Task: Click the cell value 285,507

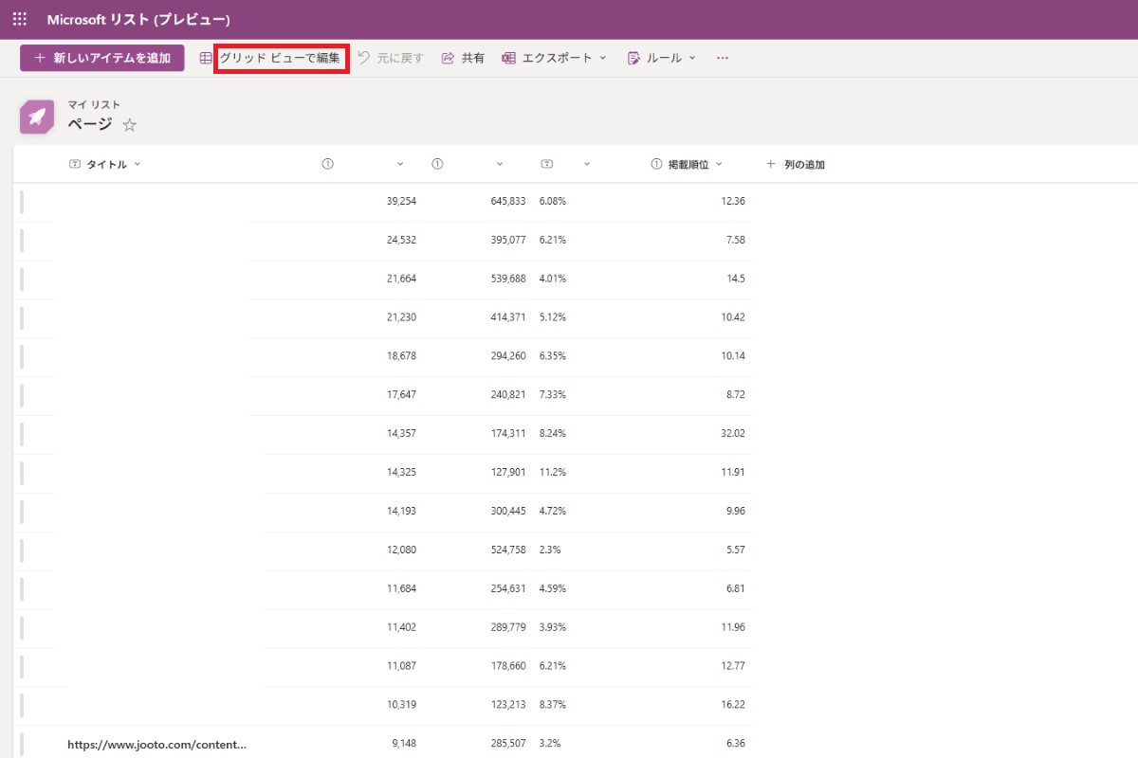Action: [508, 744]
